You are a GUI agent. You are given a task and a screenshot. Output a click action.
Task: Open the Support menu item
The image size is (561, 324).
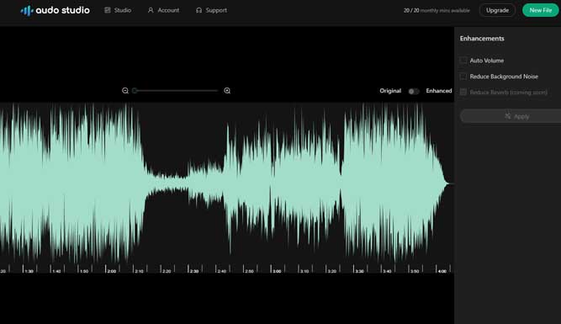[211, 10]
